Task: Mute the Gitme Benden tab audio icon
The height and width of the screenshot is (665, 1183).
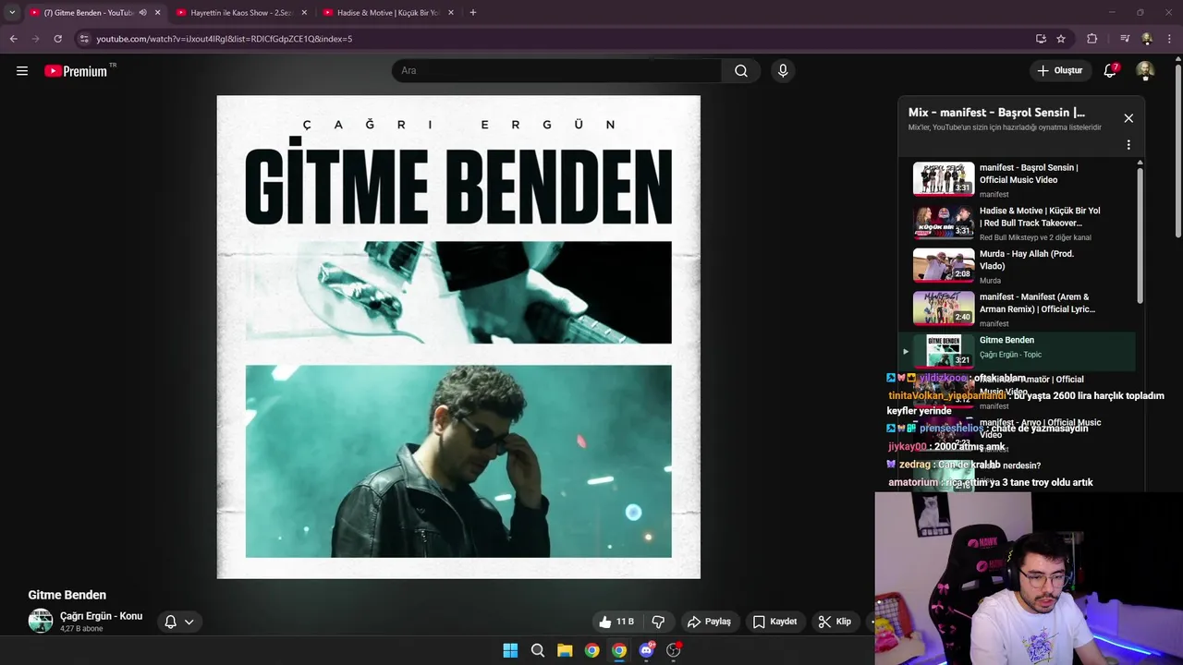Action: click(x=142, y=13)
